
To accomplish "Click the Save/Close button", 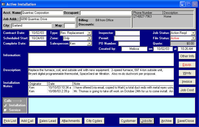I will coord(185,121).
